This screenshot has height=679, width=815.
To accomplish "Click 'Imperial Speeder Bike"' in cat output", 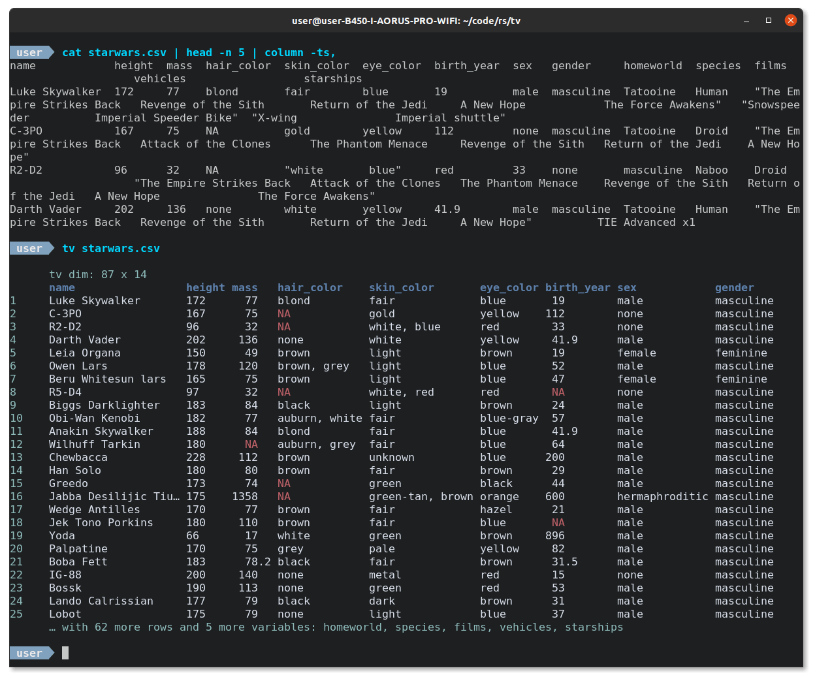I will pyautogui.click(x=167, y=118).
